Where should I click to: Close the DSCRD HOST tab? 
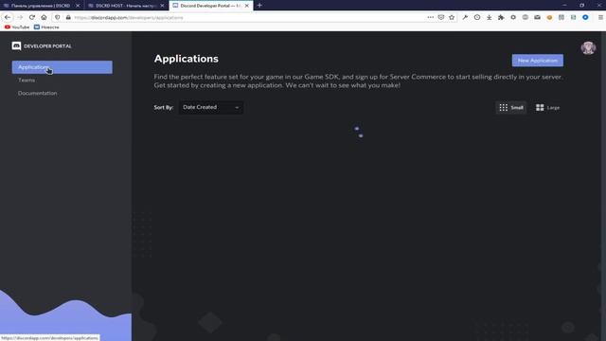[x=162, y=6]
